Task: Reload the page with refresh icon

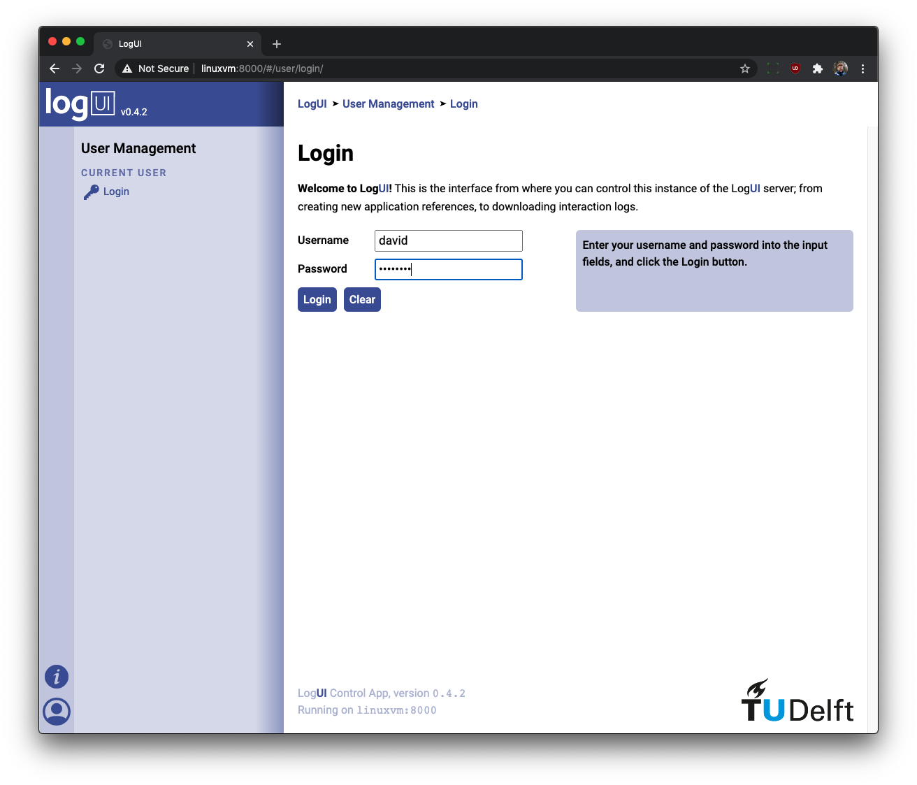Action: point(99,69)
